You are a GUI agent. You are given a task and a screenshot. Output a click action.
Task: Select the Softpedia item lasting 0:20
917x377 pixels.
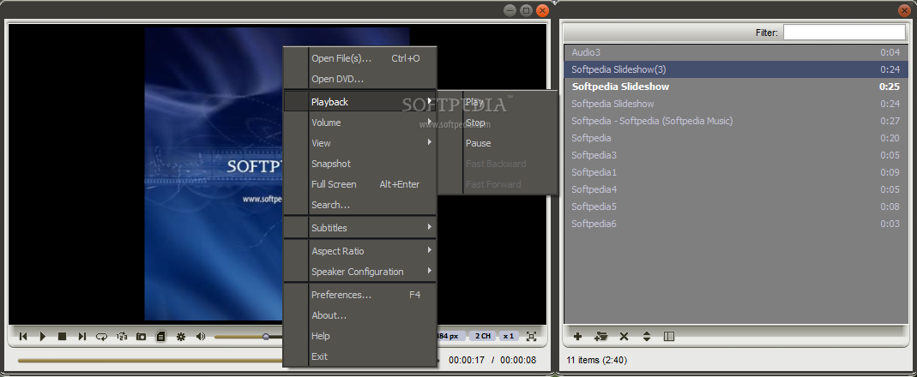[x=736, y=138]
